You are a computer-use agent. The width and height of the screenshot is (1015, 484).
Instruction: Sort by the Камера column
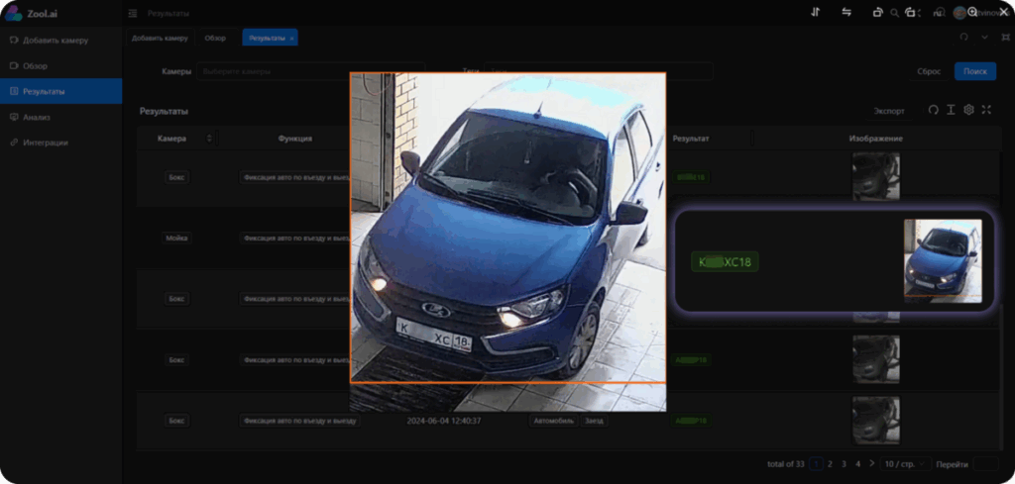coord(209,139)
